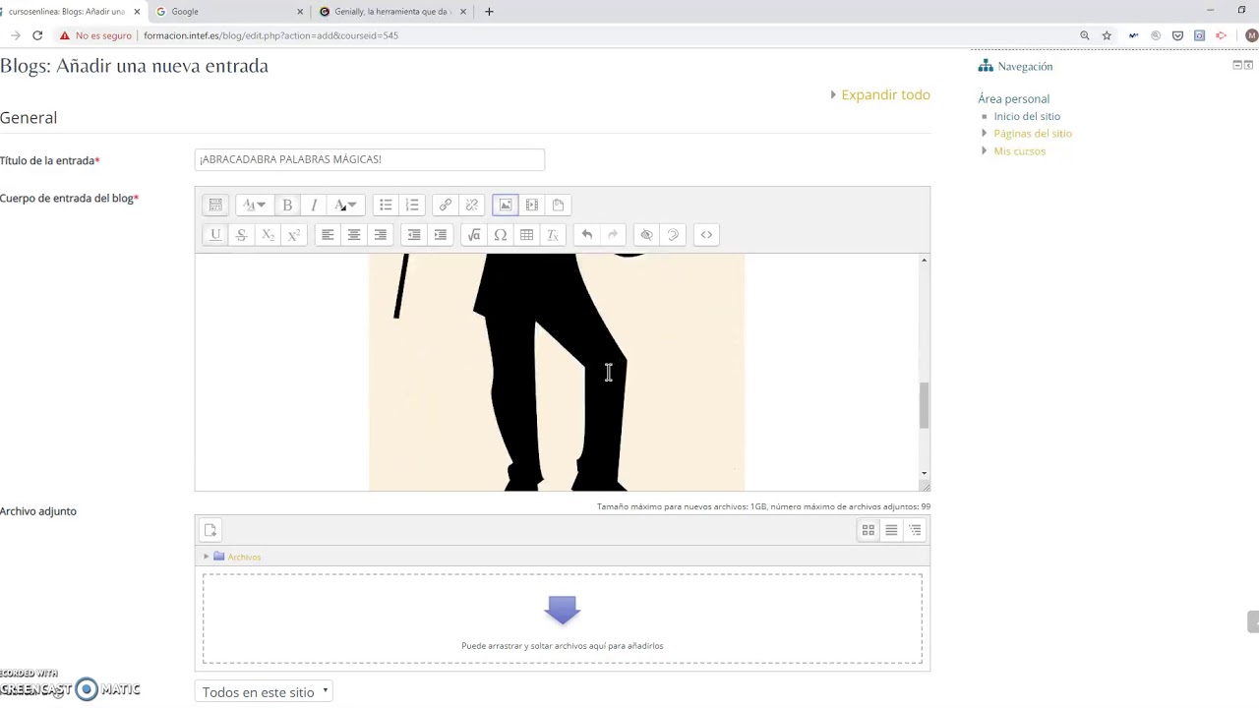Switch to the Google tab
The image size is (1259, 708).
point(230,12)
